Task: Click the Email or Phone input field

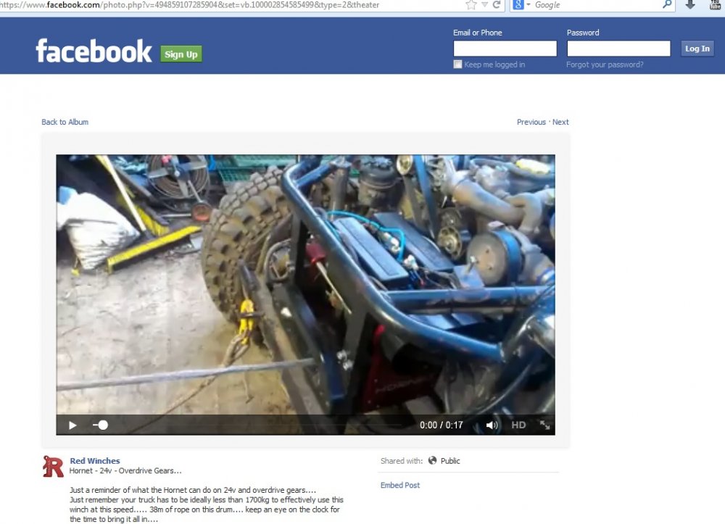Action: 505,48
